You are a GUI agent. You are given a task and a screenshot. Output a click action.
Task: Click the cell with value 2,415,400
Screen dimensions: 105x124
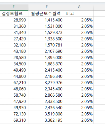(47, 70)
